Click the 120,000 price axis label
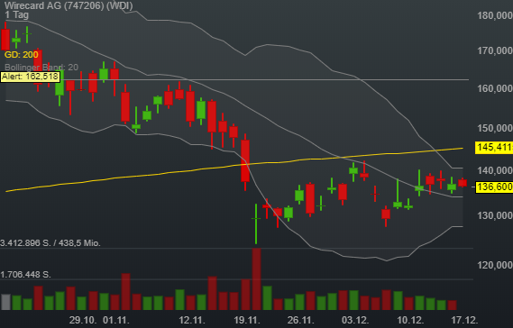Viewport: 513px width, 328px height. [x=495, y=265]
